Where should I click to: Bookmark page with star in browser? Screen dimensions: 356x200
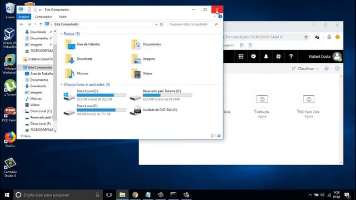pos(306,37)
